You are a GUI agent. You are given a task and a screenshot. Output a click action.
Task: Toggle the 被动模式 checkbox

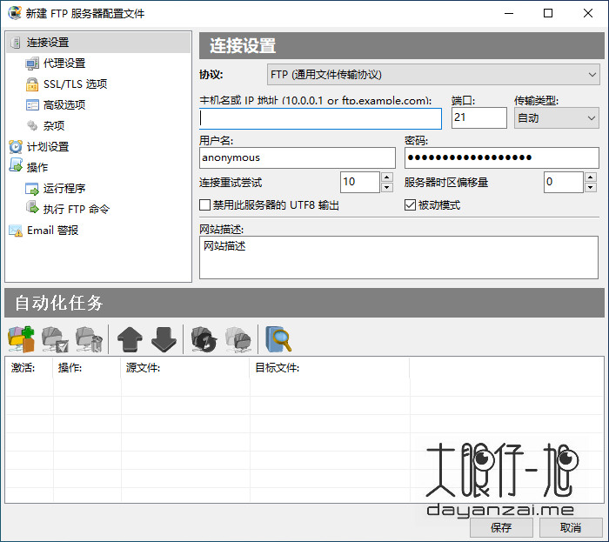point(411,206)
